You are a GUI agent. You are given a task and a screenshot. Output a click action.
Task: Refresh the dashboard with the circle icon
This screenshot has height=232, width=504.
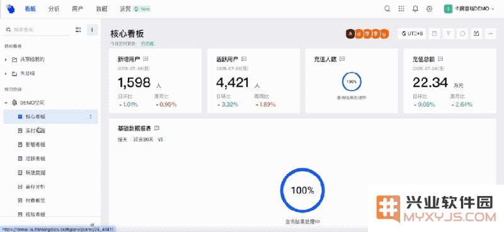[x=462, y=33]
